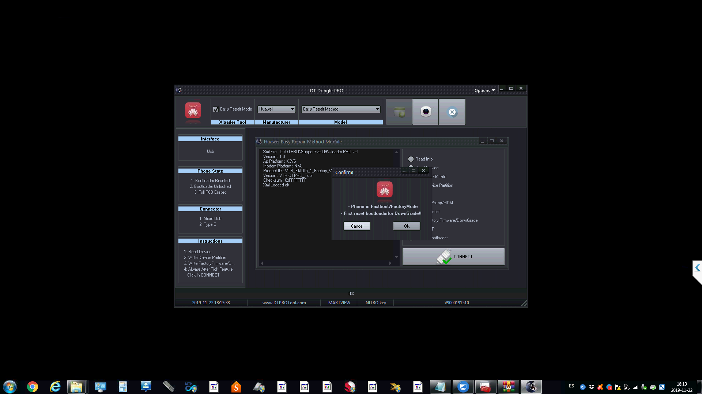Click MARTVIEW in the status bar
702x394 pixels.
click(339, 303)
